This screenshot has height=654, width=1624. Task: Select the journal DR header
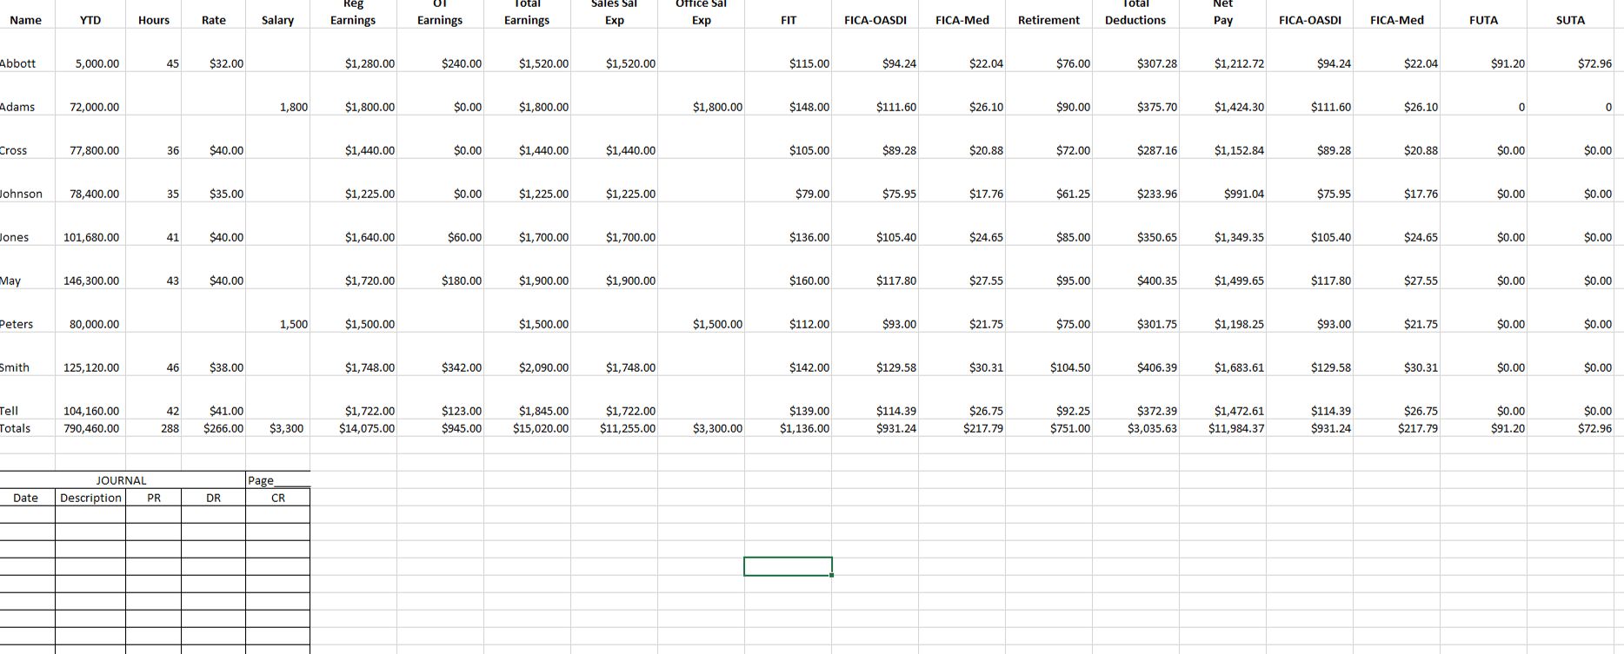214,498
